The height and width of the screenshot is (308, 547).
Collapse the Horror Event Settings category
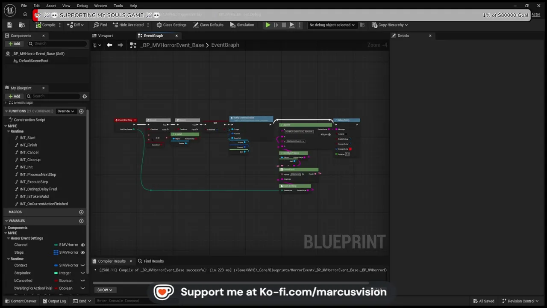[8, 238]
